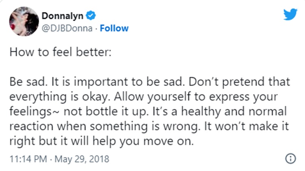Click the May 29, 2018 date
The height and width of the screenshot is (171, 305).
click(x=82, y=159)
